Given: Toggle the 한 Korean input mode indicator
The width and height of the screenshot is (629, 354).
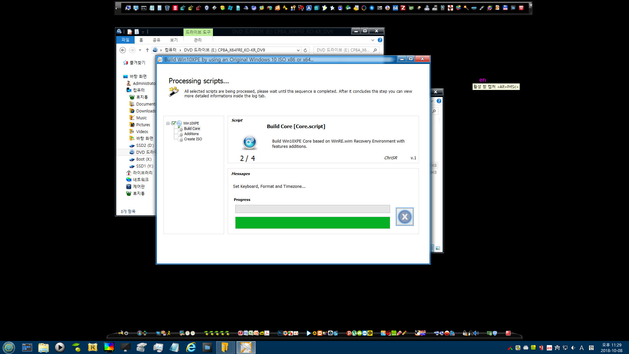Looking at the screenshot, I should click(x=591, y=348).
